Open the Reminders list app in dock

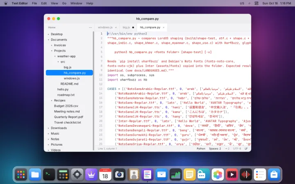pos(260,175)
